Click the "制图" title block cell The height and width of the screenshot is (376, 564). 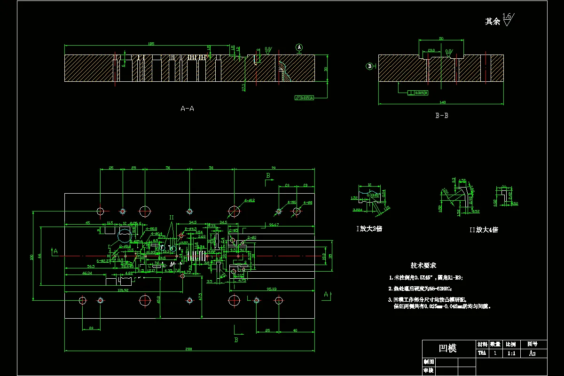(428, 362)
